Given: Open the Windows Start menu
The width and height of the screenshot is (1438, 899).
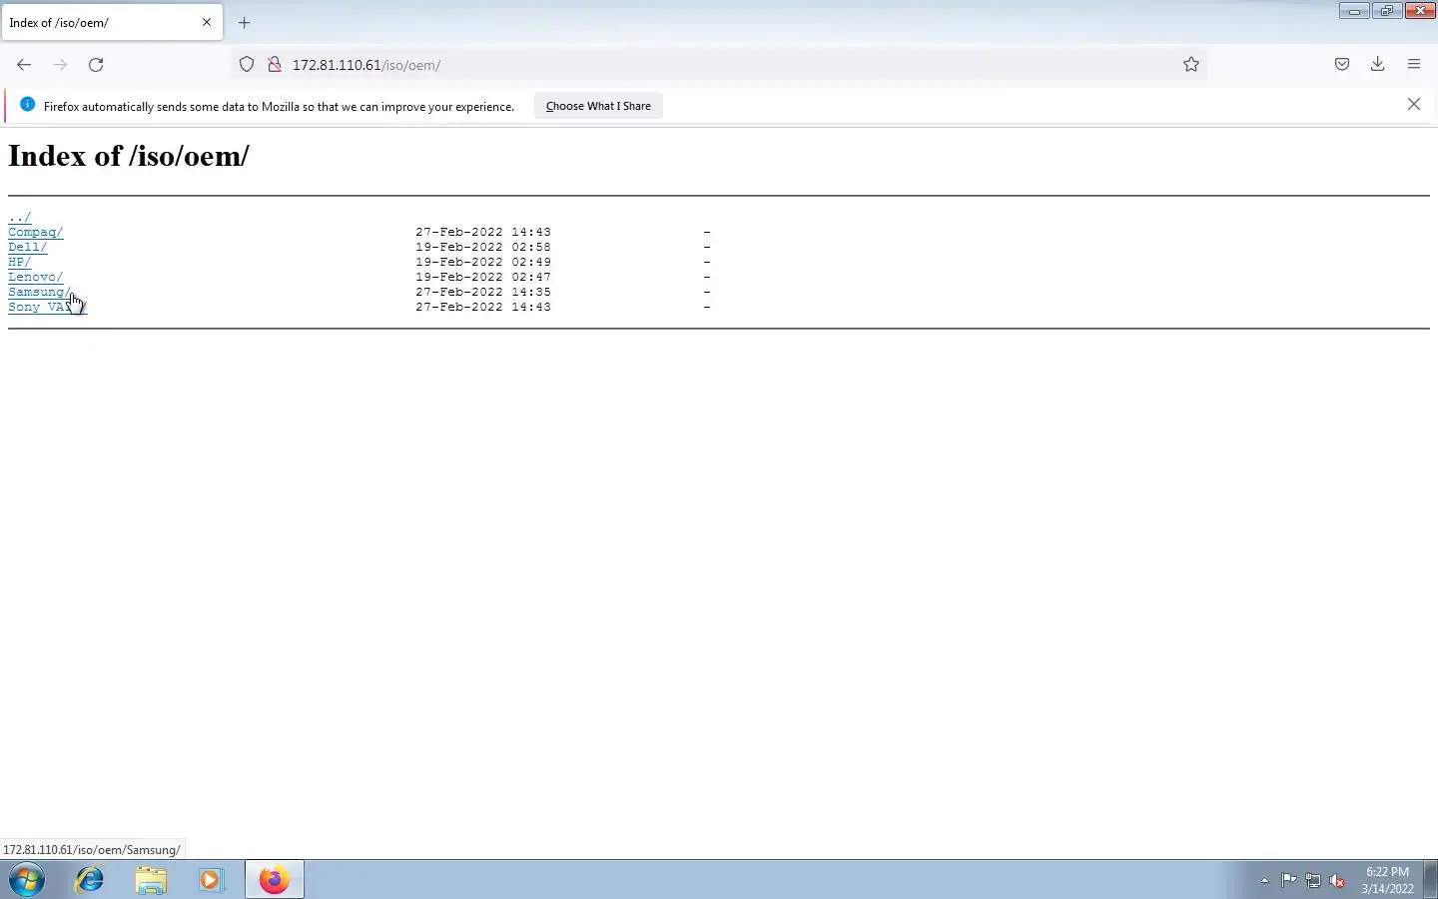Looking at the screenshot, I should [x=27, y=880].
